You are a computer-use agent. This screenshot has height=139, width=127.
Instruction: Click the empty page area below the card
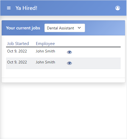(63, 110)
